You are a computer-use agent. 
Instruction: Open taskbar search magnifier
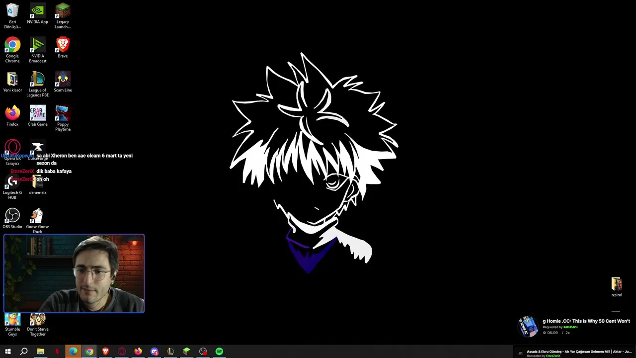tap(24, 352)
